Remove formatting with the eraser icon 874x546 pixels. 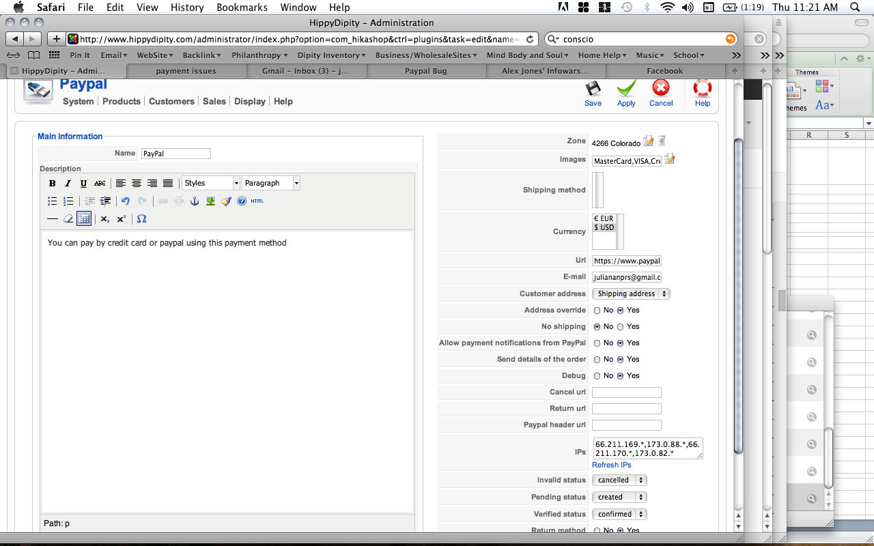(x=68, y=218)
